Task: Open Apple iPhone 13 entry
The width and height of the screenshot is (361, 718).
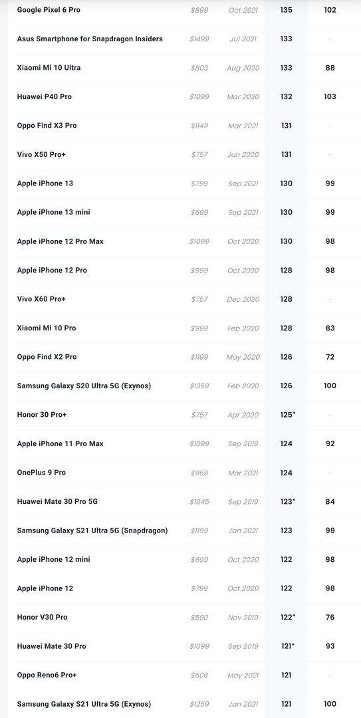Action: (45, 183)
